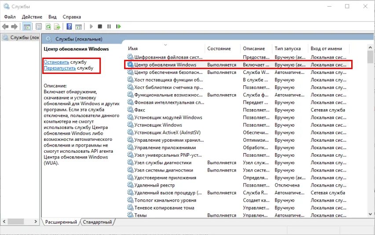Select Фоновая интеллектуальная служба name
Viewport: 375px width, 235px height.
(169, 103)
